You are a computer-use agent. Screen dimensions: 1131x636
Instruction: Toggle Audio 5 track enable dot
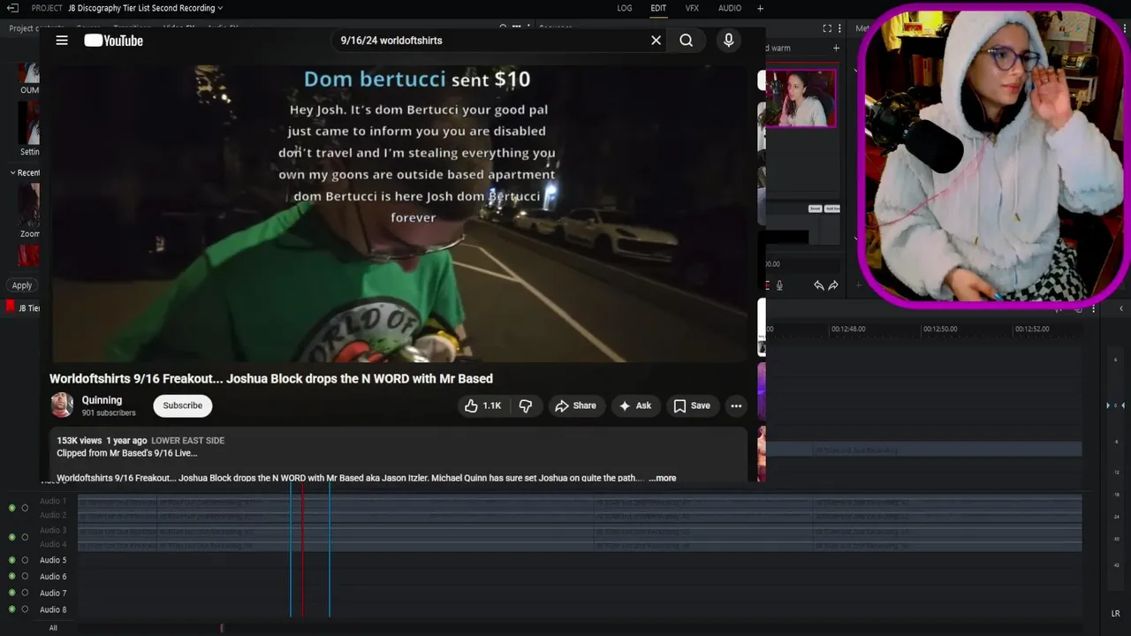[12, 560]
